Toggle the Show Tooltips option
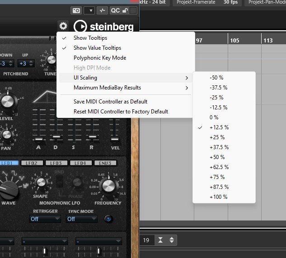This screenshot has height=258, width=286. coord(90,38)
